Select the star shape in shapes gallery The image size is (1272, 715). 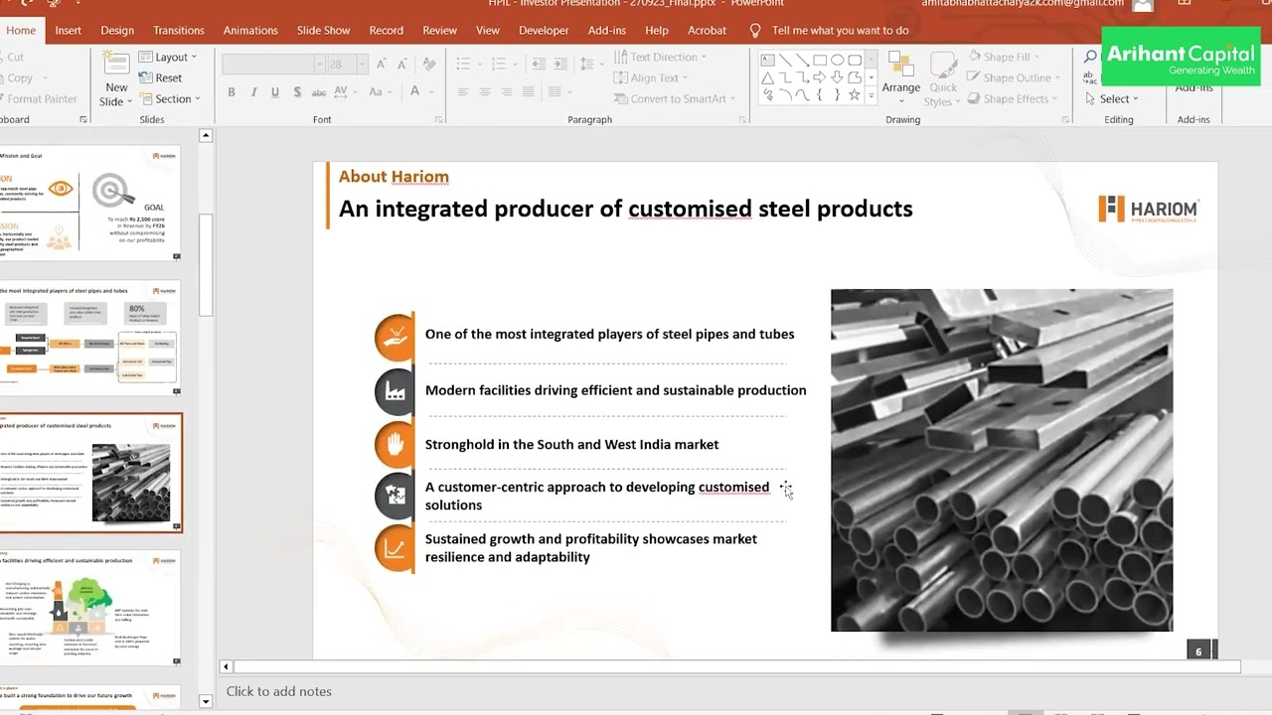[854, 95]
